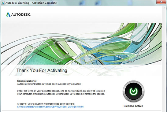Click the 'Thank You For Activating' heading
The image size is (167, 116).
(x=42, y=70)
